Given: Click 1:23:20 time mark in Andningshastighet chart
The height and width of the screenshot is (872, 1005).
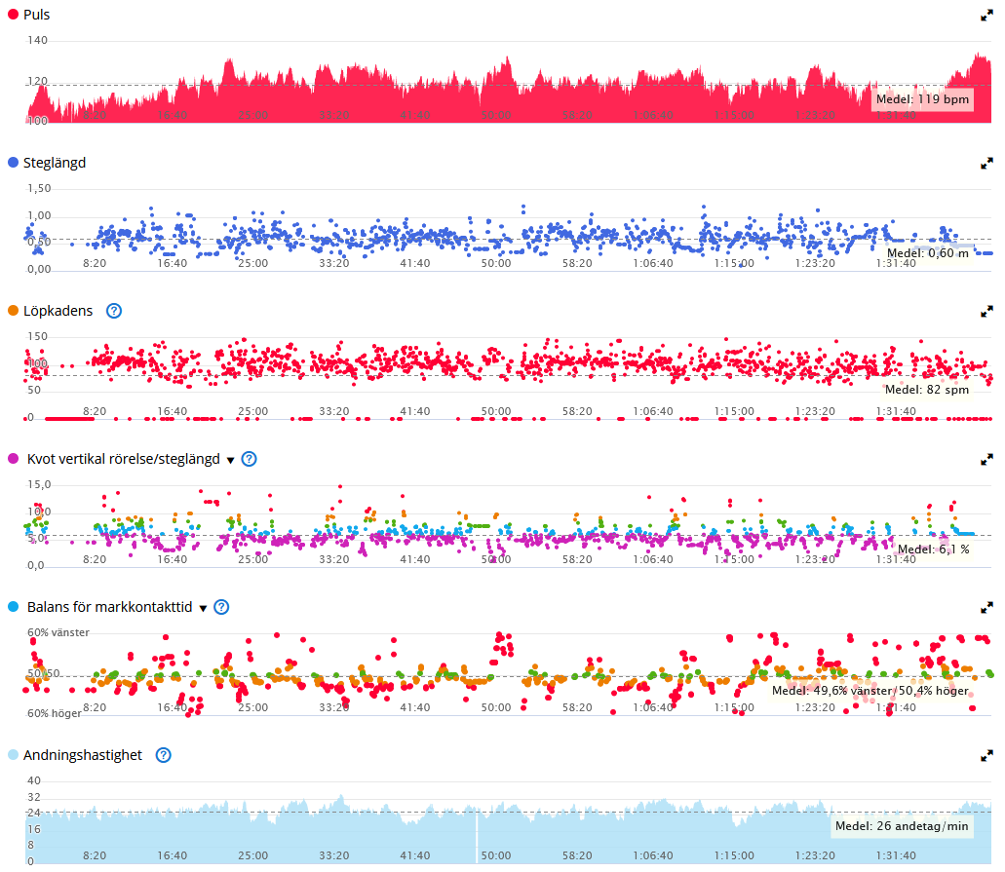Looking at the screenshot, I should 815,855.
